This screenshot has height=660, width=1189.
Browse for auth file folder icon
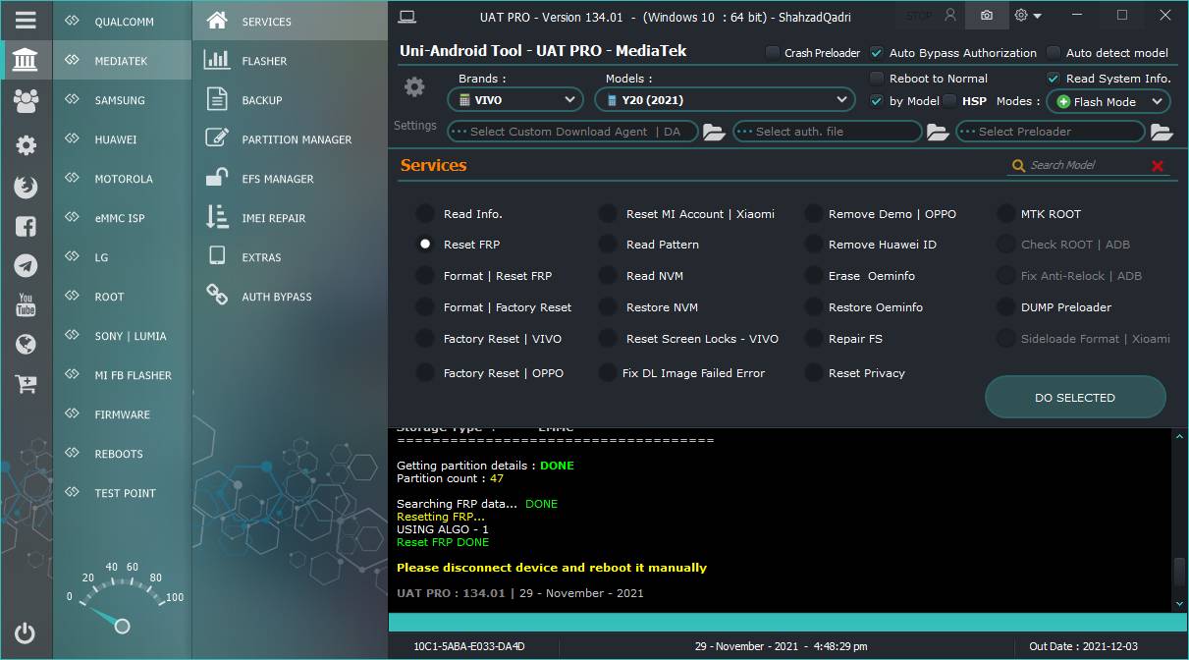(938, 132)
